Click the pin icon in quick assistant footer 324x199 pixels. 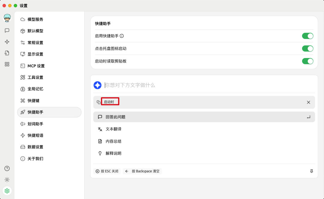pos(311,171)
